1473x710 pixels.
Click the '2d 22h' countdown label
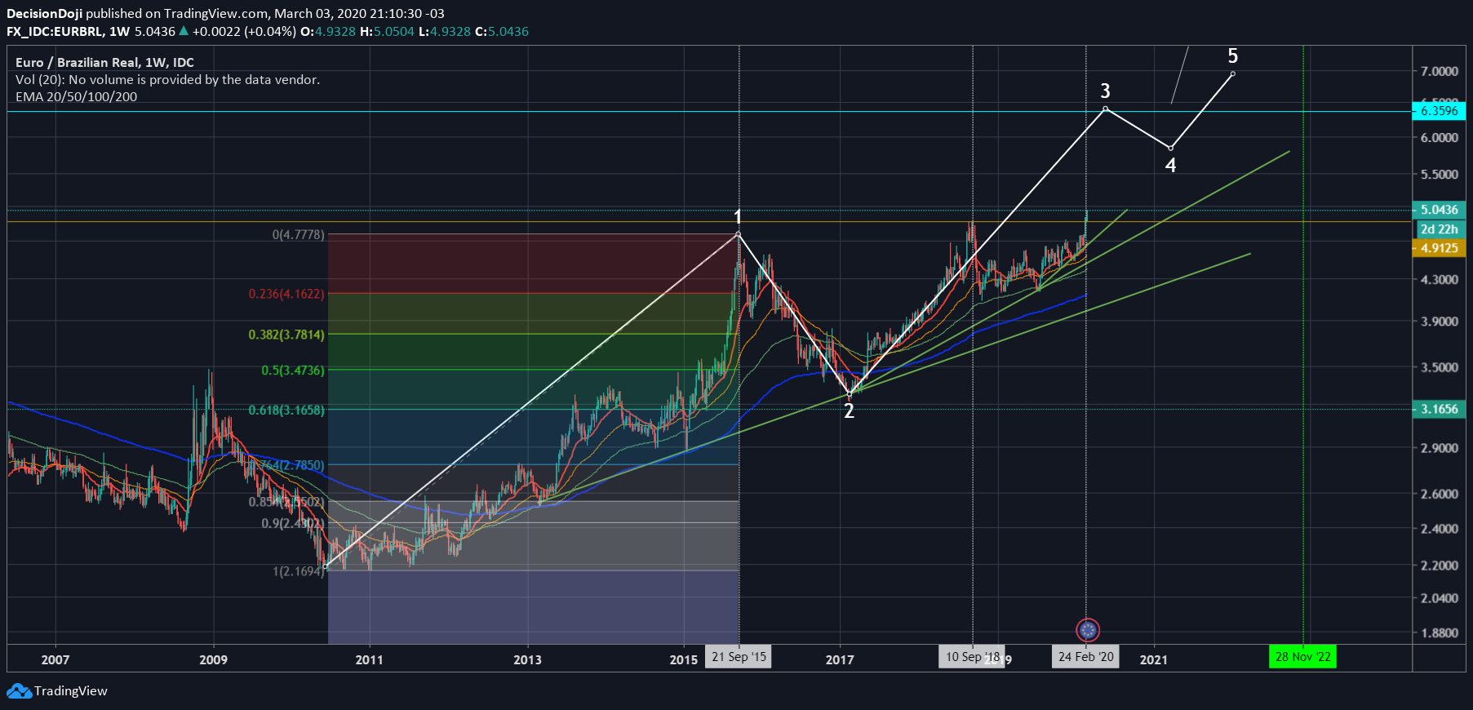pos(1440,229)
